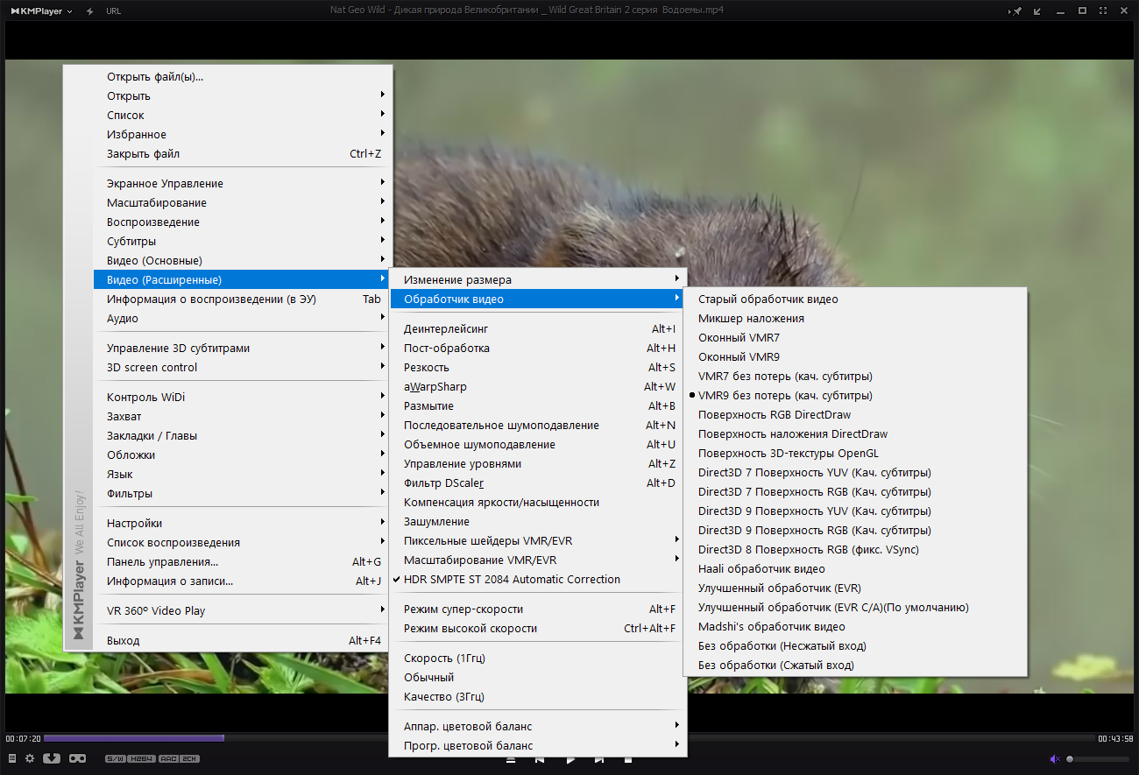
Task: Toggle the pin-on-top icon in title bar
Action: coord(1015,11)
